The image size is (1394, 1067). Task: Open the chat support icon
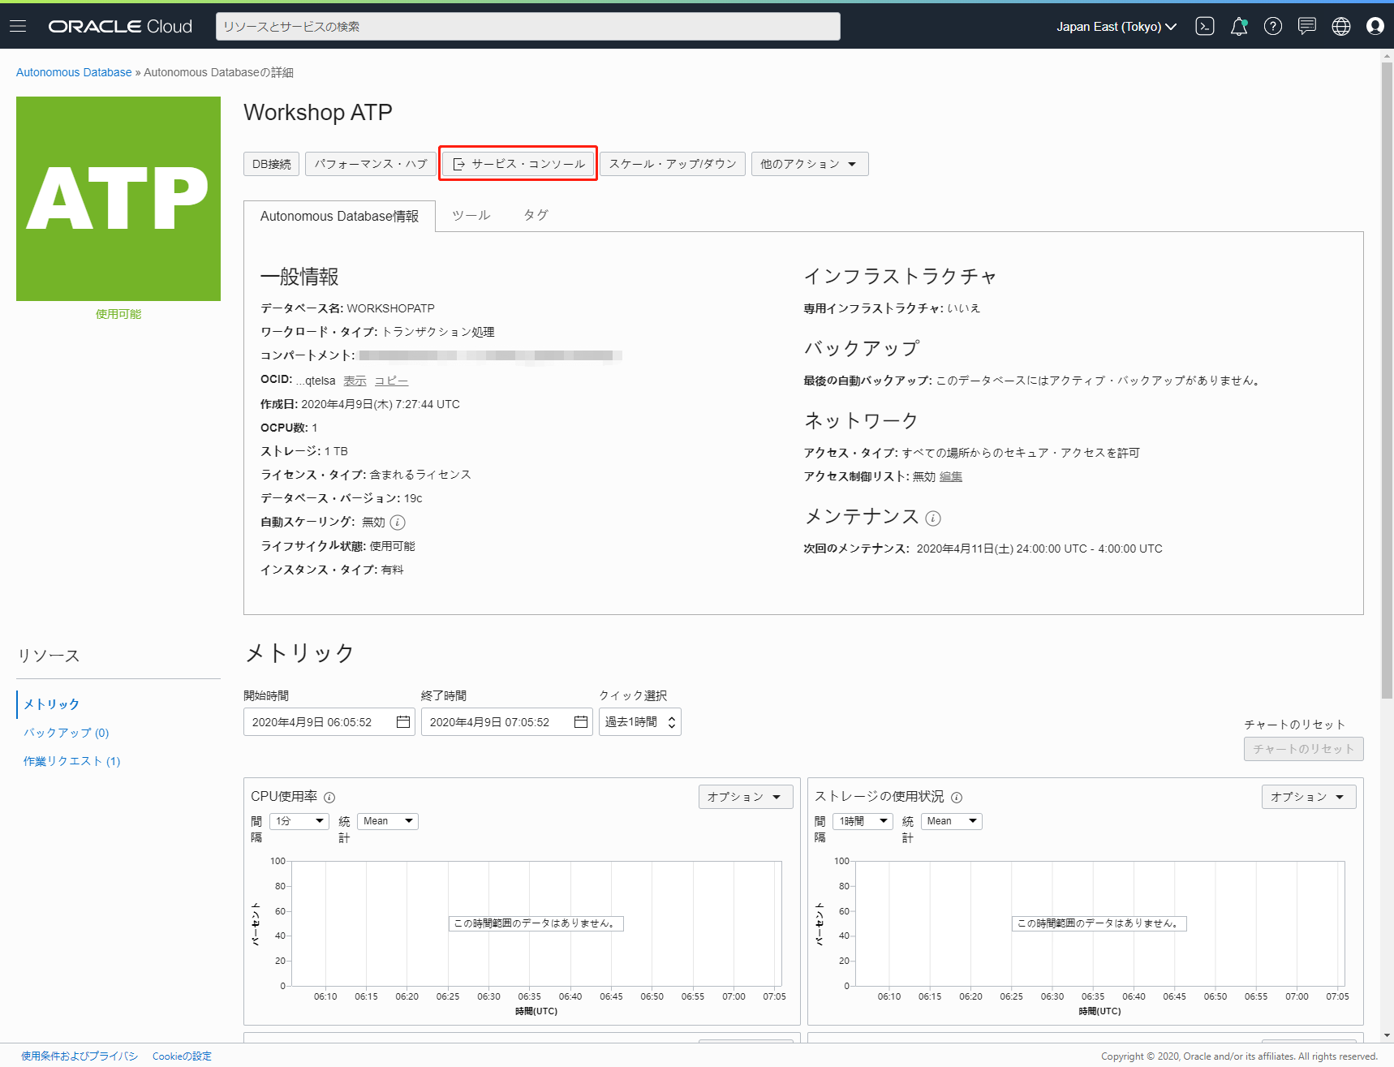(1306, 26)
